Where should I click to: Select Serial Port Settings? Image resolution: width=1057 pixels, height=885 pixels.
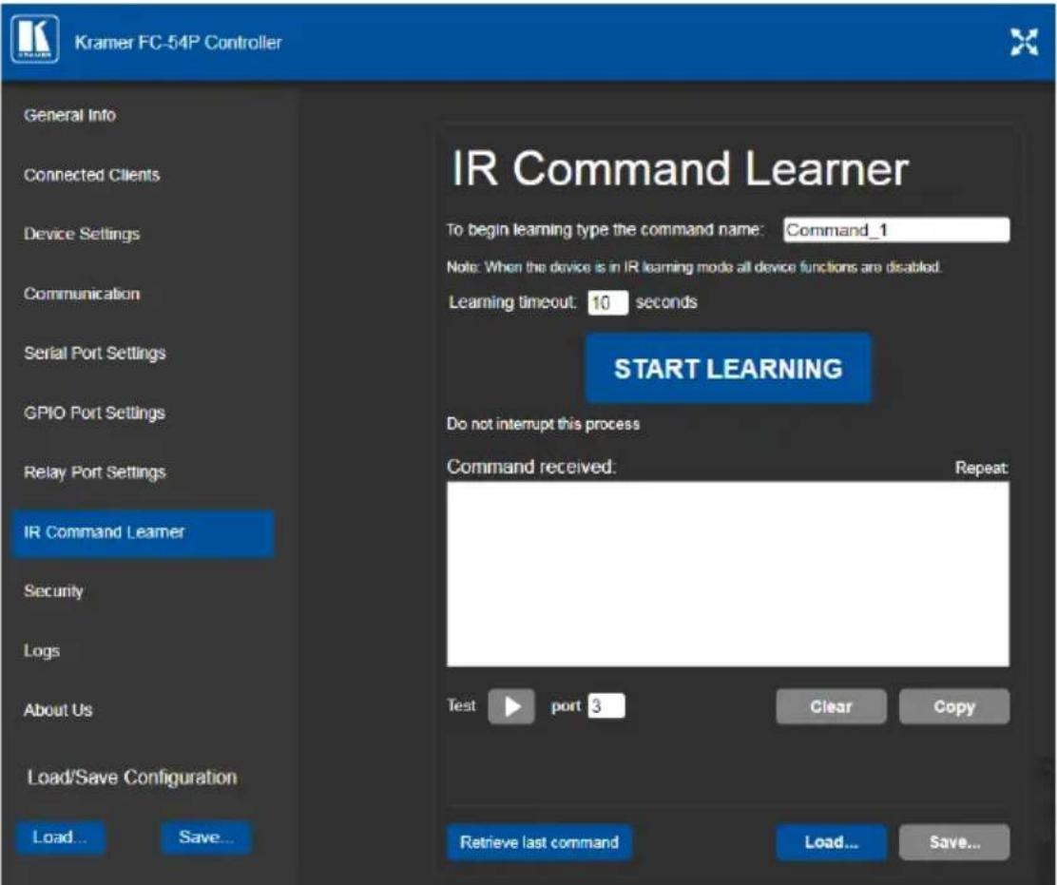click(95, 354)
